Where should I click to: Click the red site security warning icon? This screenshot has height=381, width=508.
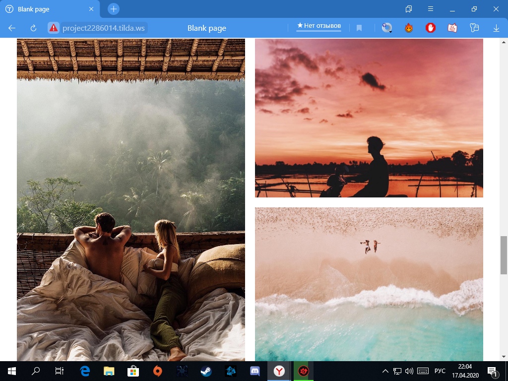point(54,28)
